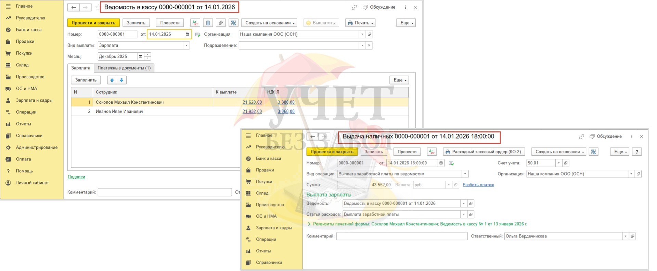The image size is (657, 271).
Task: Expand Создать на основании in Выдача наличных
Action: 559,152
